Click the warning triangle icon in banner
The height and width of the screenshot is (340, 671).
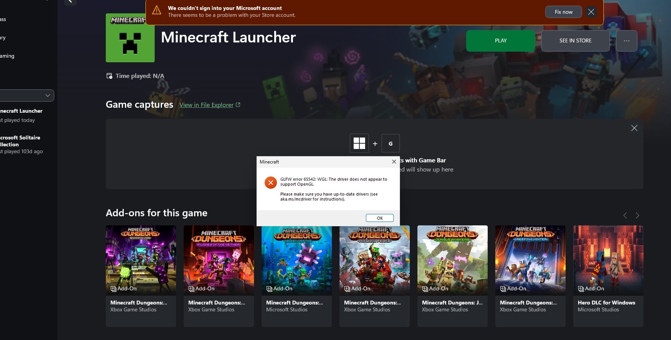157,11
